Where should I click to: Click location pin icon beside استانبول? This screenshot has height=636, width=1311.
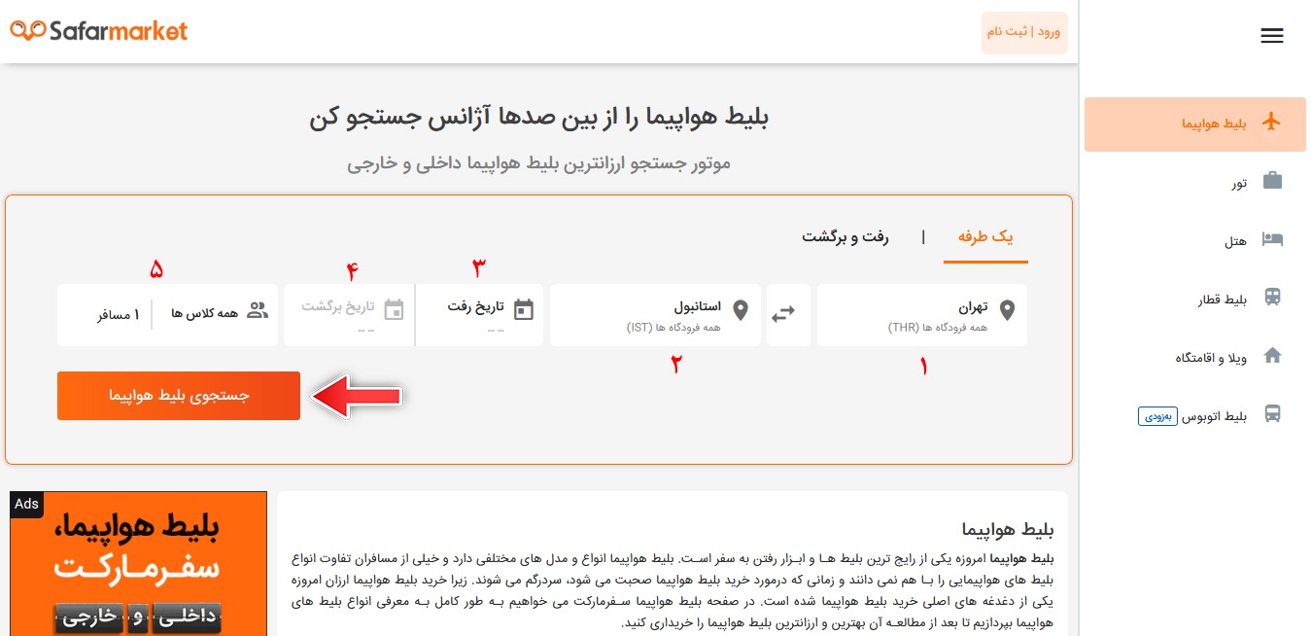[741, 311]
